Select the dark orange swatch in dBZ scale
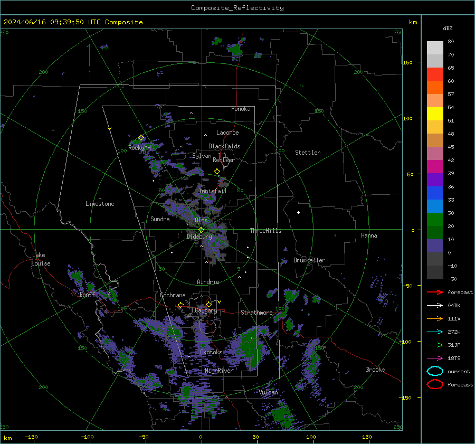475x444 pixels. tap(435, 88)
